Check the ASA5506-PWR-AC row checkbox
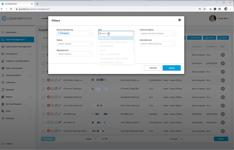Viewport: 234px width, 150px height. click(43, 97)
